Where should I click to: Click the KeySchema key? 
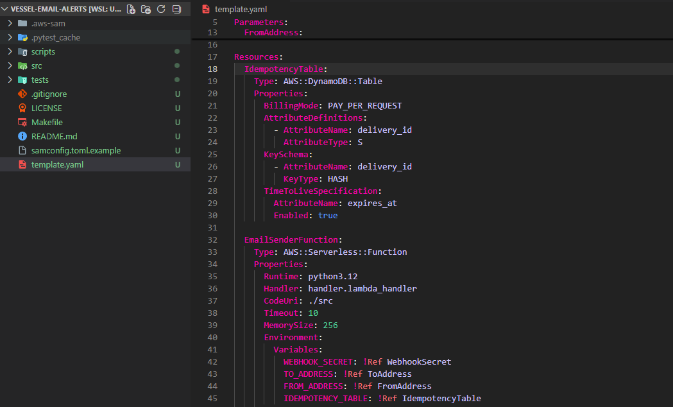click(x=286, y=154)
